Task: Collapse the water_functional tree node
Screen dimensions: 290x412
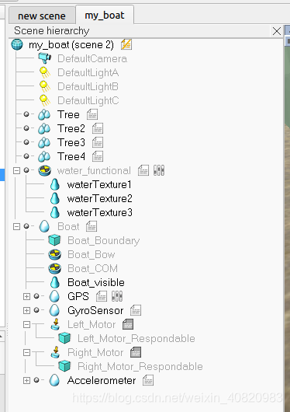Action: click(x=16, y=170)
